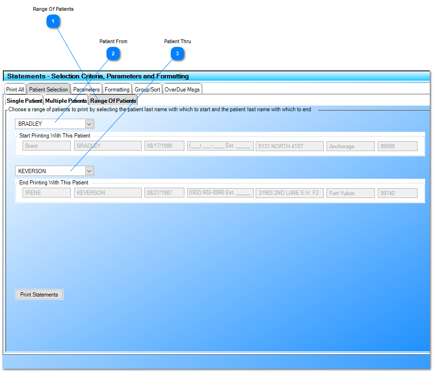Click the Patient From callout icon 2
Image resolution: width=434 pixels, height=373 pixels.
(x=113, y=53)
